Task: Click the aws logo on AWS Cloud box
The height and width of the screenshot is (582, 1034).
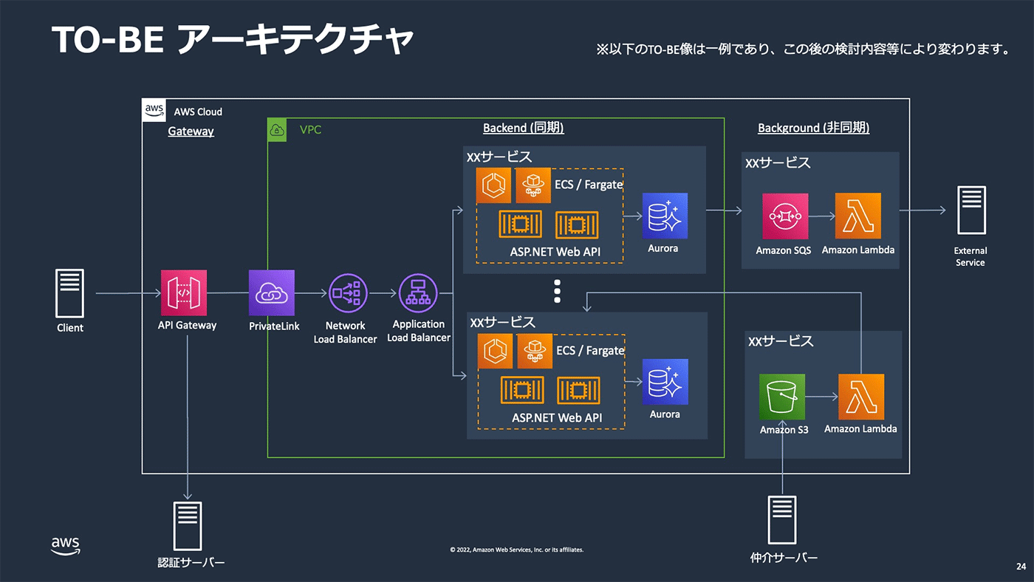Action: tap(154, 110)
